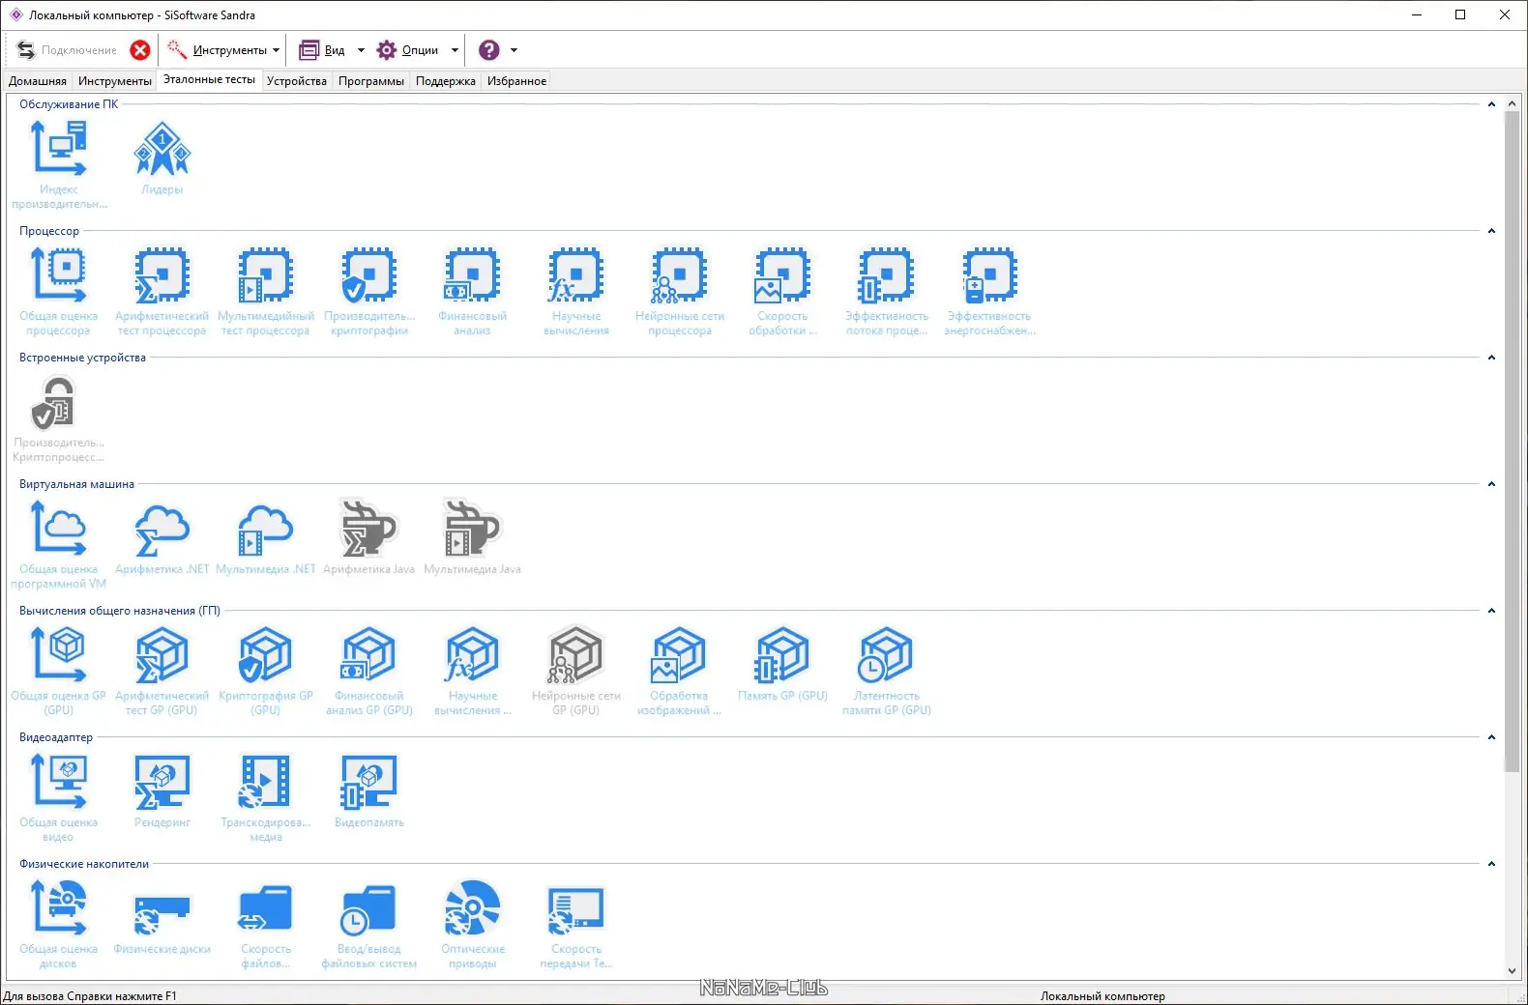Click the scrollbar up arrow
Screen dimensions: 1528x1005
[x=1513, y=102]
